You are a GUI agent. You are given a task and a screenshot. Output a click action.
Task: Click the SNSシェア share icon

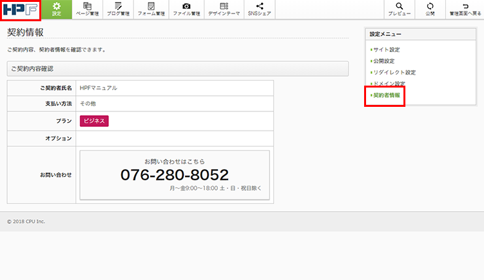(x=260, y=9)
